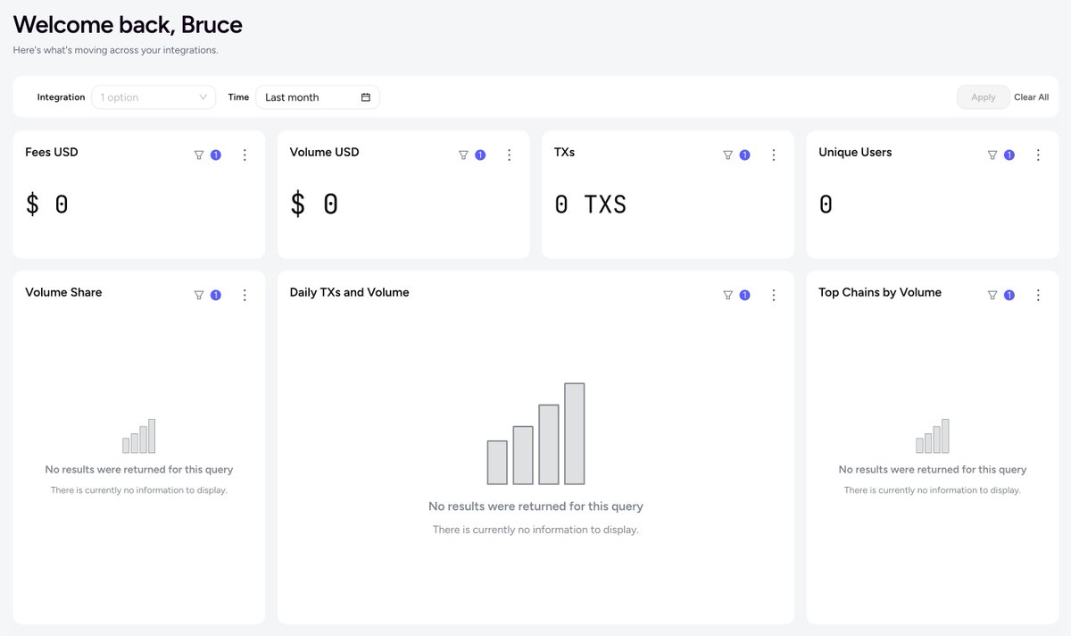1071x636 pixels.
Task: Open the three-dot menu on Unique Users card
Action: 1038,155
